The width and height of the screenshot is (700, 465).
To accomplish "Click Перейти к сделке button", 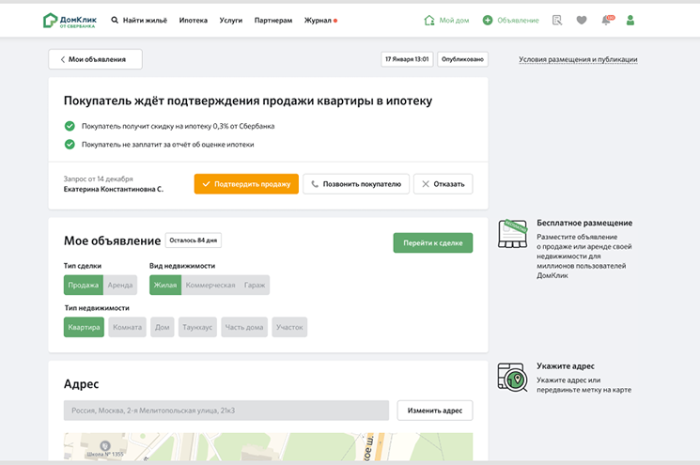I will point(432,242).
